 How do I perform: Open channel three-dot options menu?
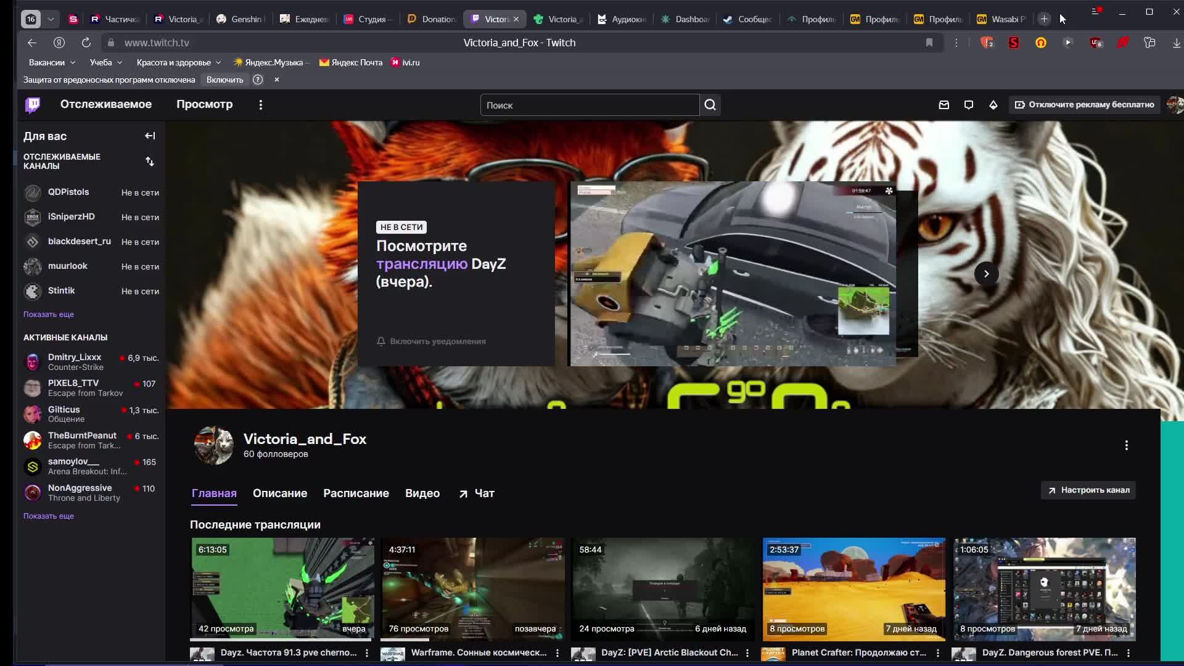pos(1126,445)
